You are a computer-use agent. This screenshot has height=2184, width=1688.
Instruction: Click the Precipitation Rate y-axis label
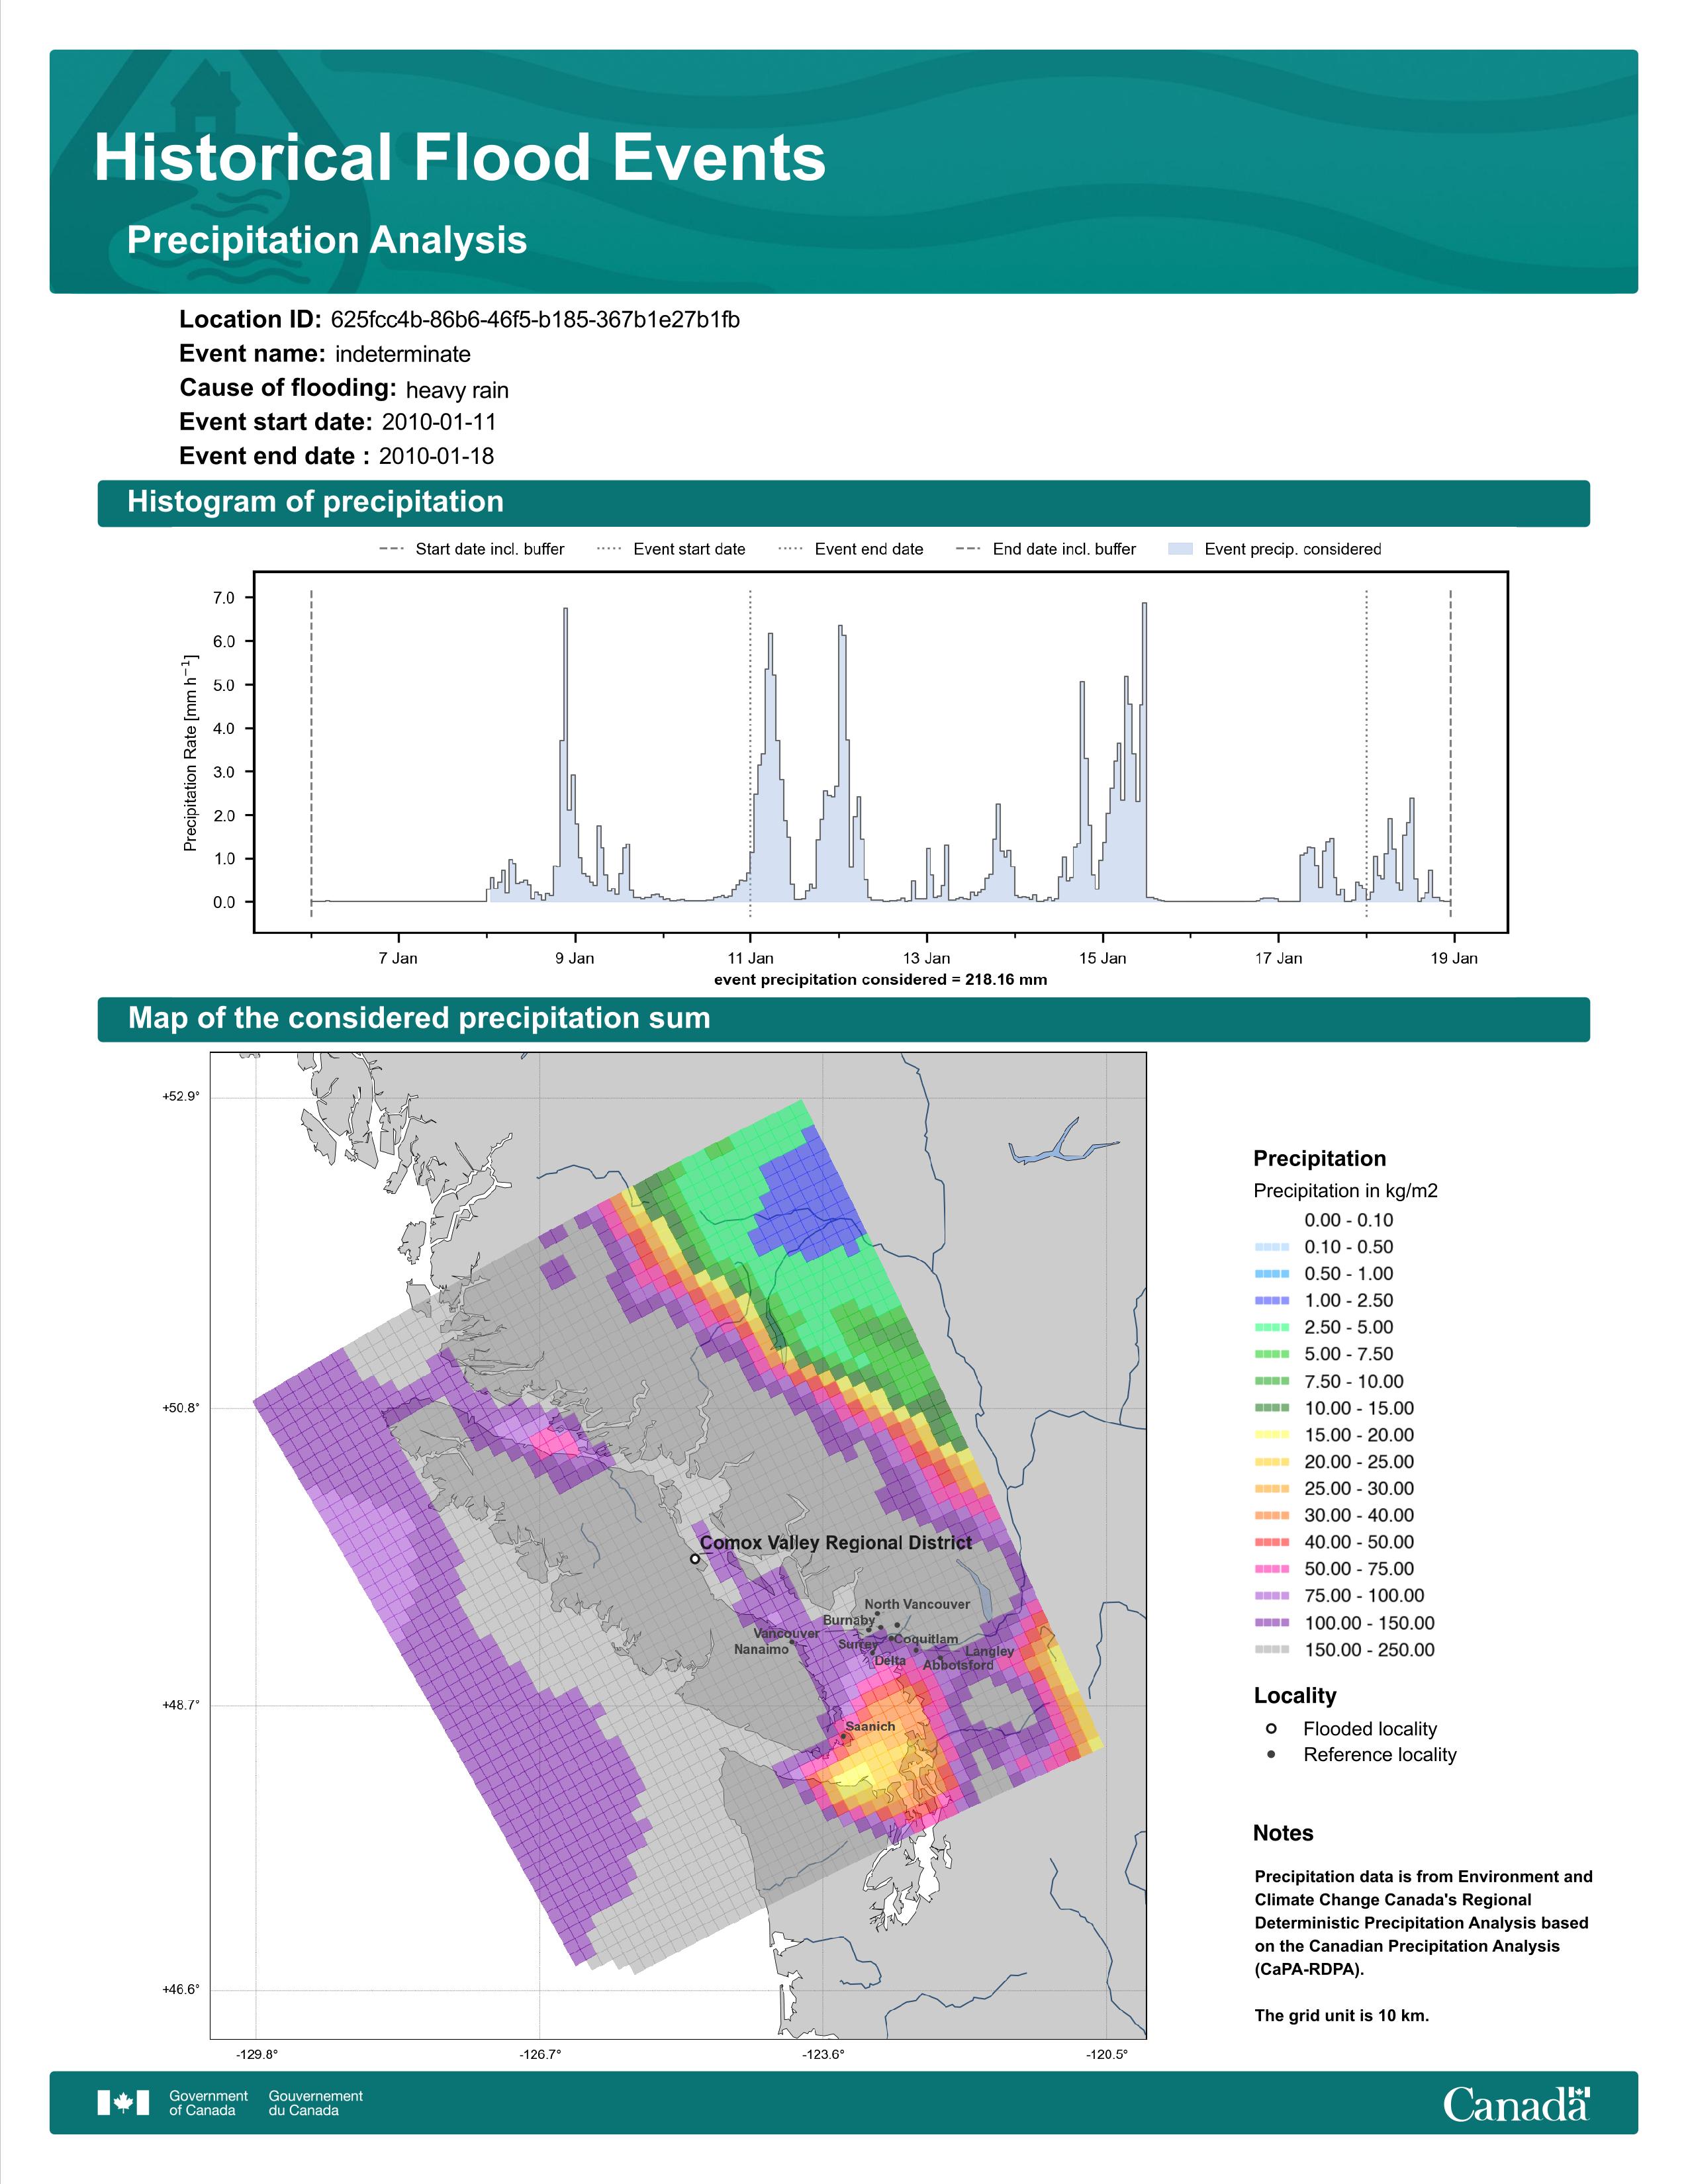(190, 753)
